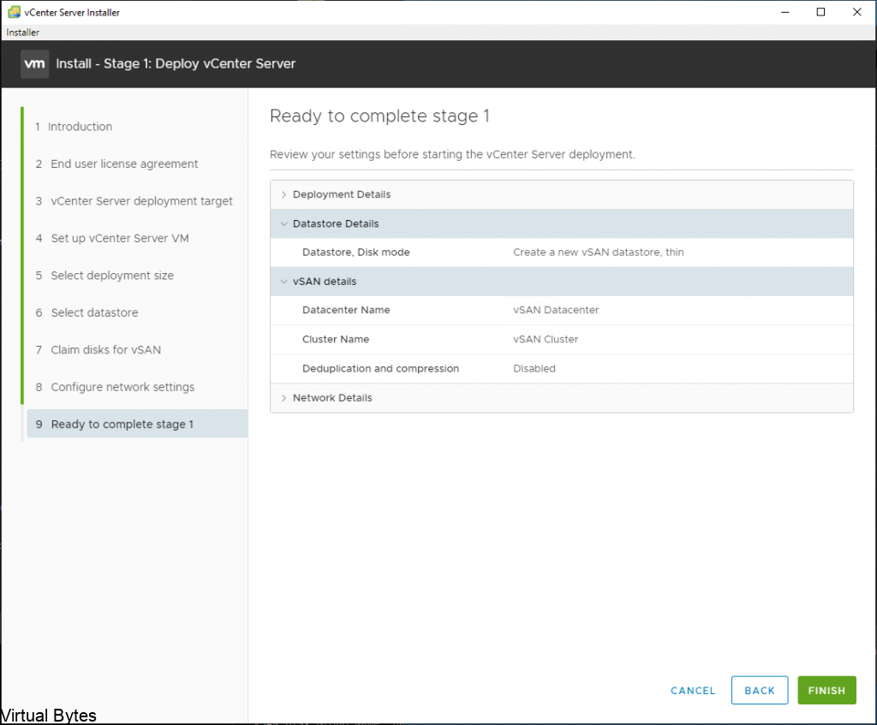This screenshot has height=725, width=877.
Task: Collapse the vSAN details chevron
Action: pos(284,282)
